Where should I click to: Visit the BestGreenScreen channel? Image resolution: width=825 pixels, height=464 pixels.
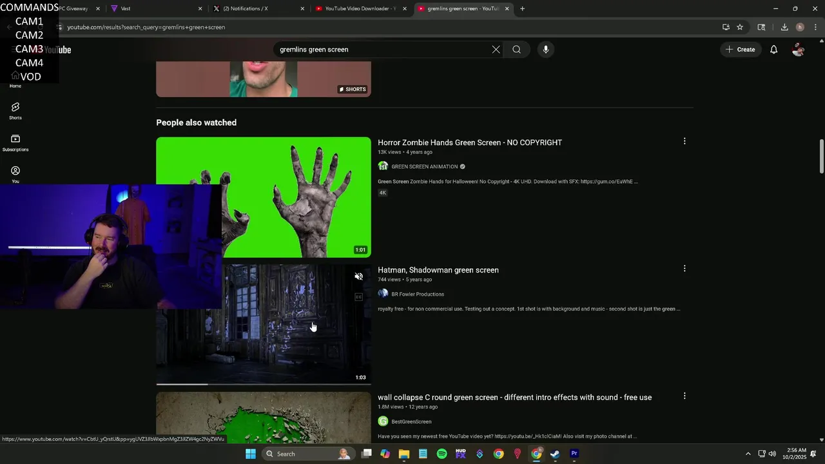pos(411,421)
